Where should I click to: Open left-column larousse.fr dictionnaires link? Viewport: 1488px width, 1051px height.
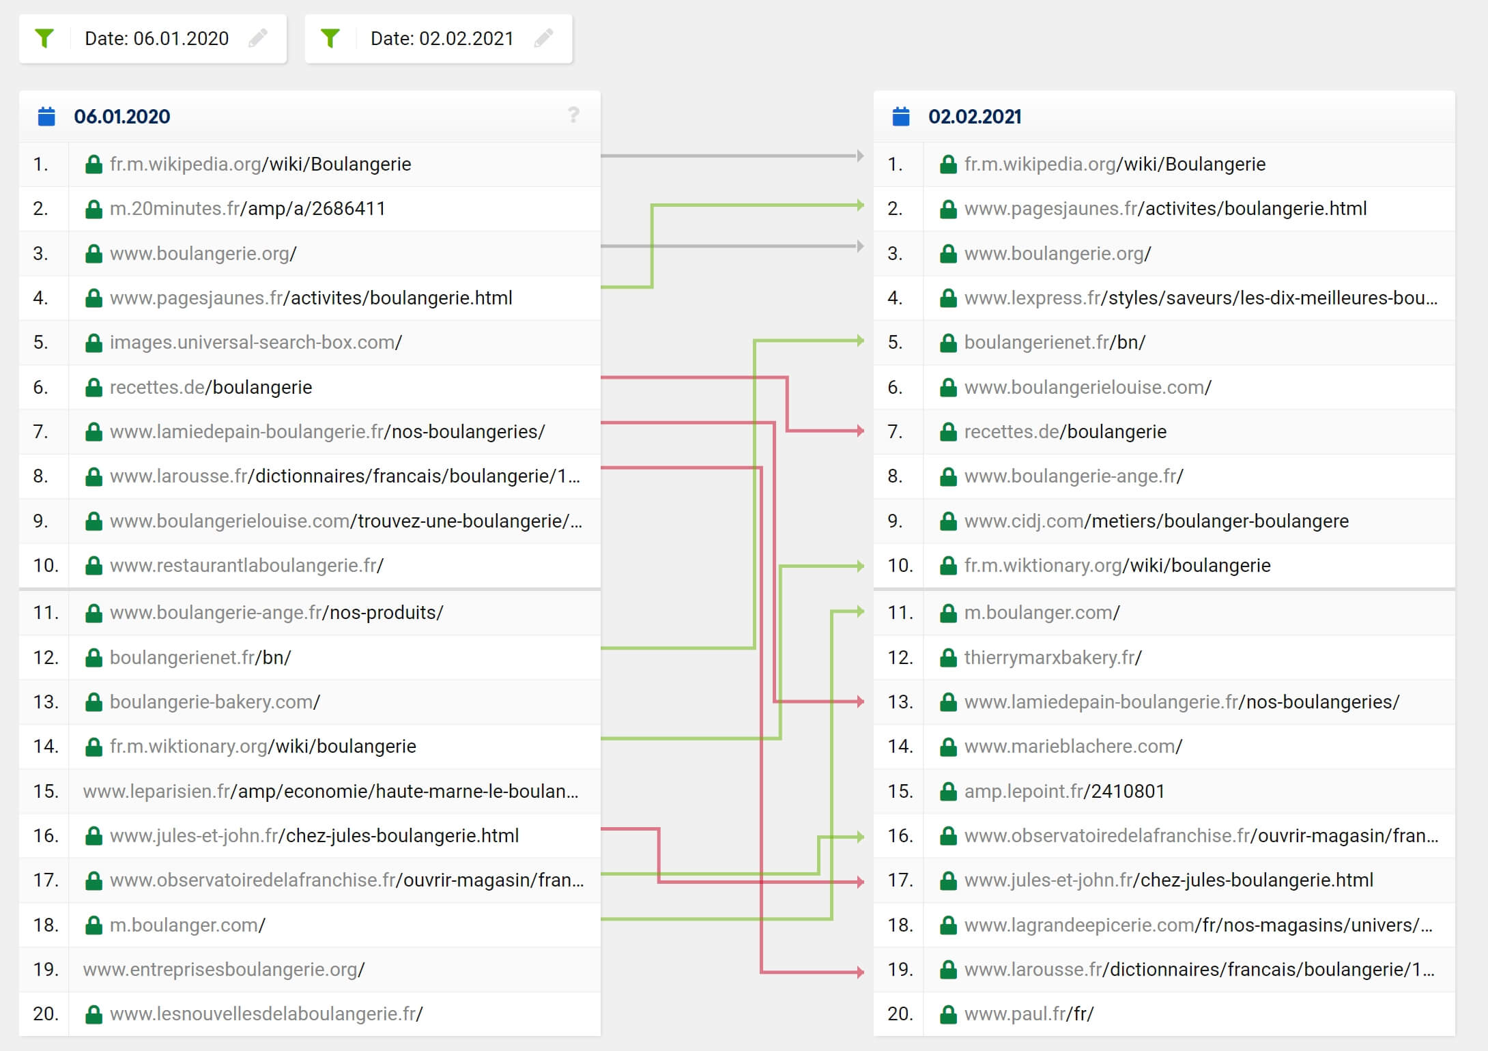(x=345, y=476)
